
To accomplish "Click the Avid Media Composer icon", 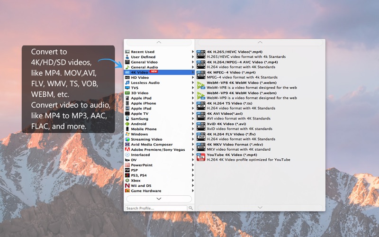I will 127,145.
